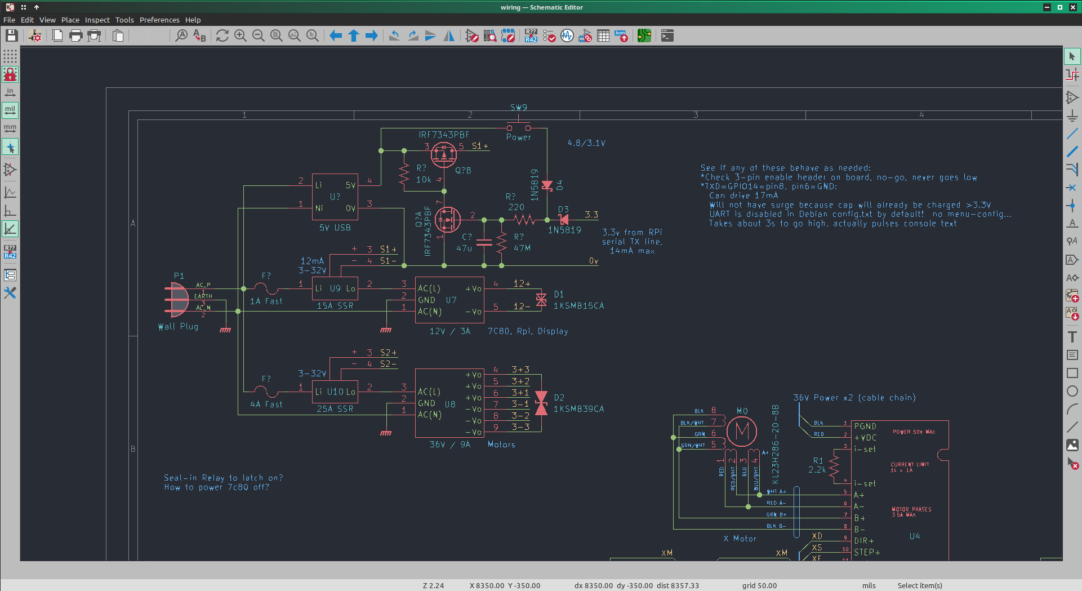This screenshot has width=1082, height=591.
Task: Switch units to mils
Action: click(10, 110)
